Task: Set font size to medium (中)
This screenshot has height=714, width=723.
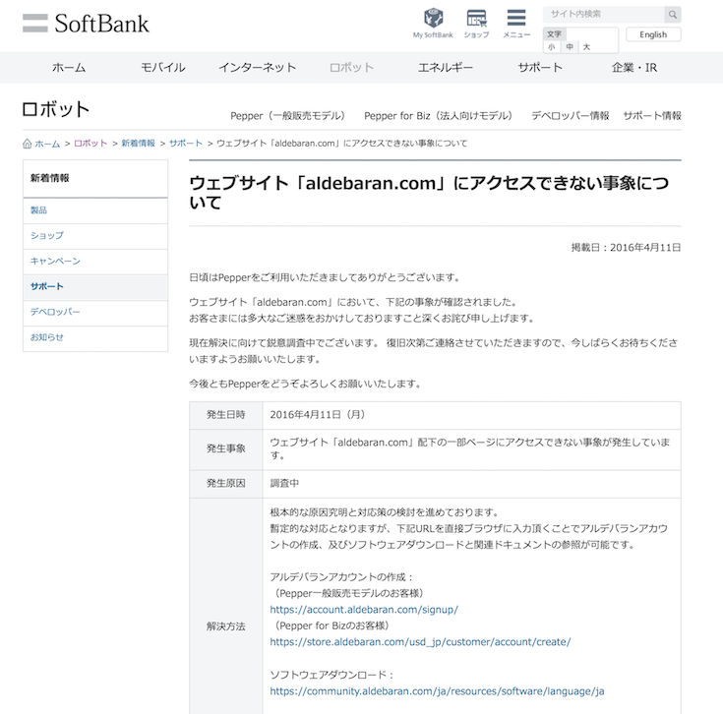Action: pyautogui.click(x=570, y=46)
